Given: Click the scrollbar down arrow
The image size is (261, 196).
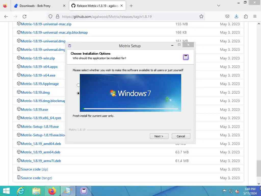Looking at the screenshot, I should [259, 184].
